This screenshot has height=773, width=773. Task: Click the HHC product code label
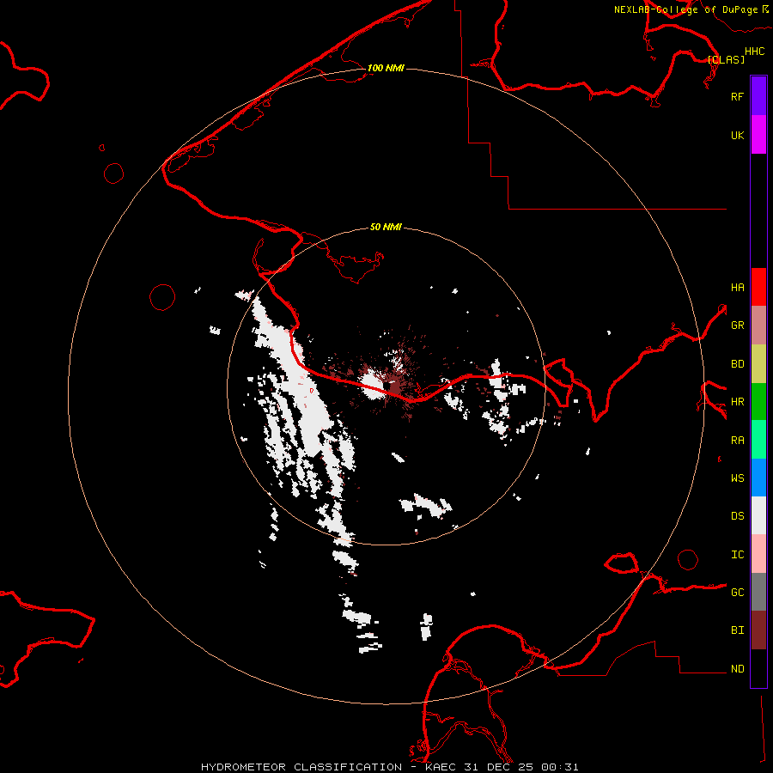(754, 52)
